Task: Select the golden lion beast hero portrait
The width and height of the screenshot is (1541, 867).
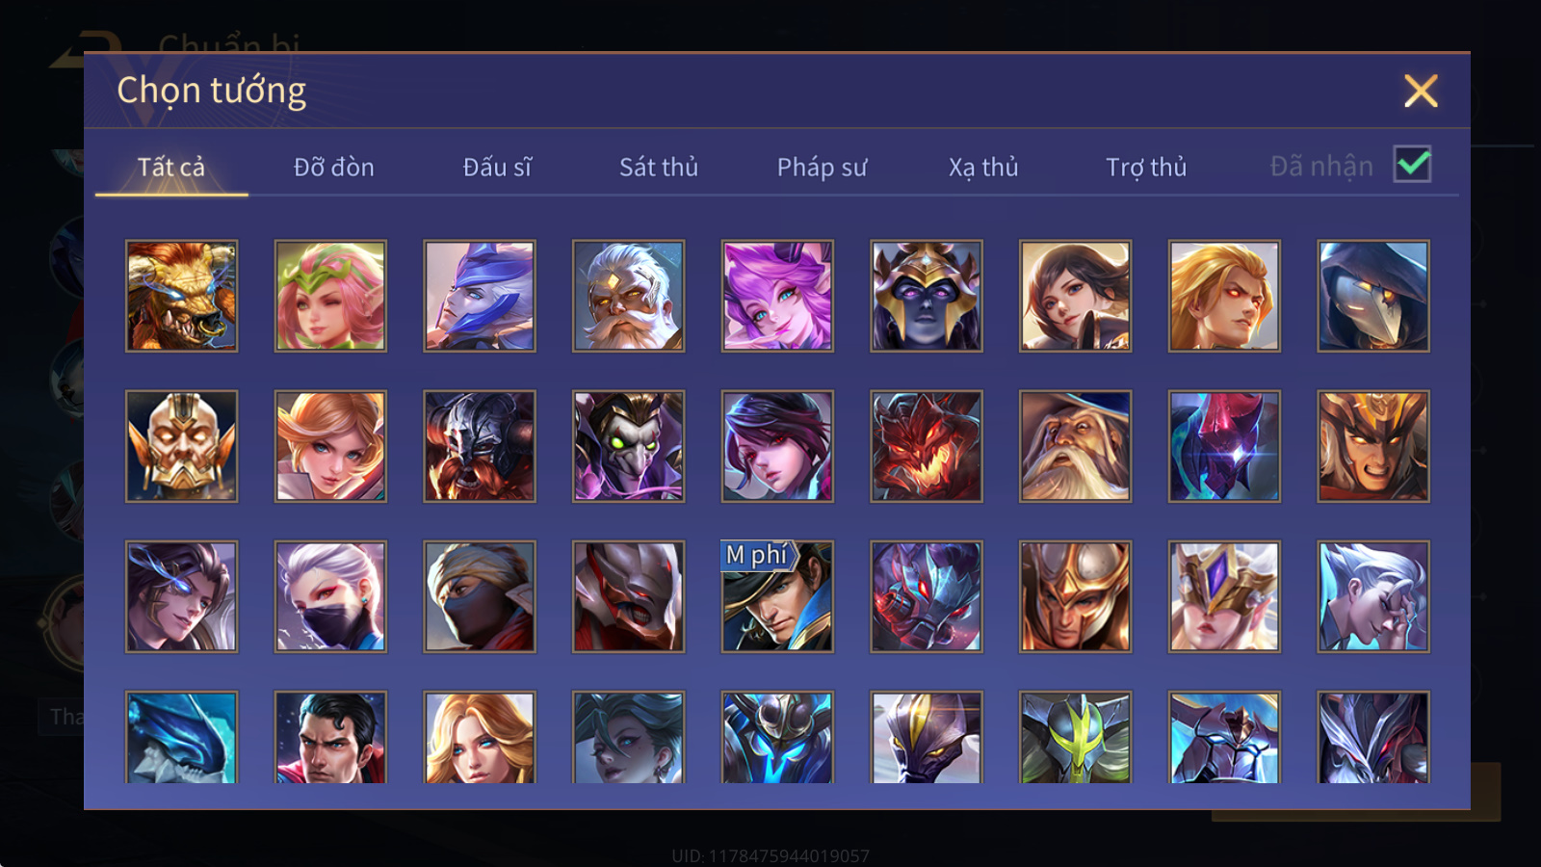Action: tap(181, 296)
